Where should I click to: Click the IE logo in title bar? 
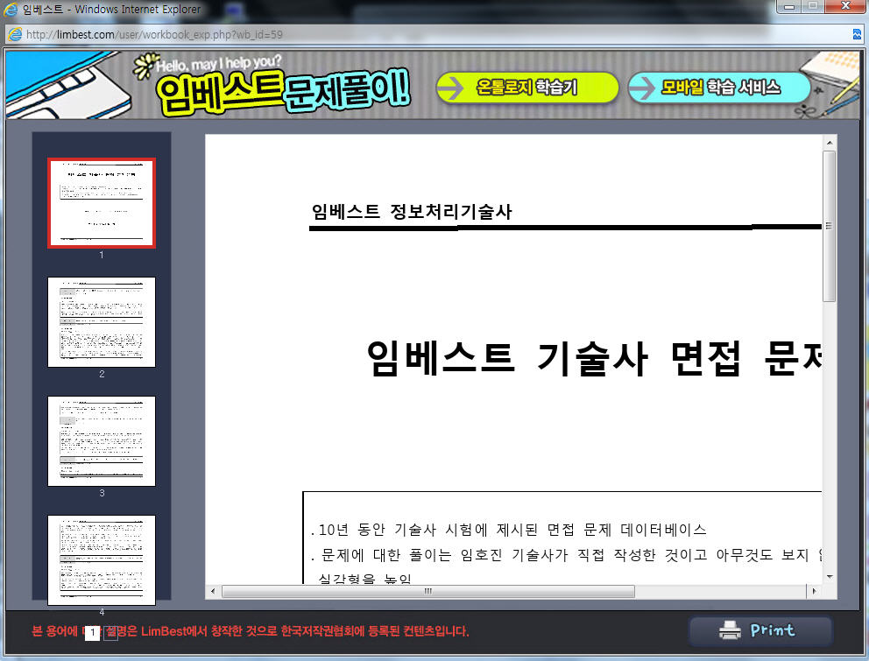(11, 10)
